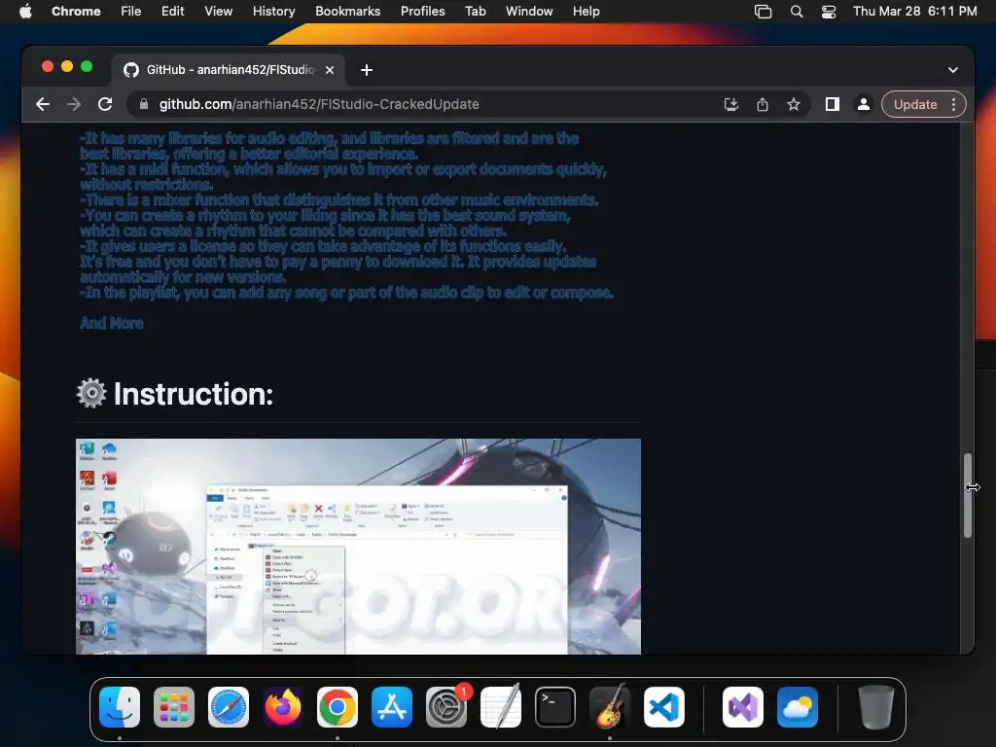Open Visual Studio from the Dock
This screenshot has height=747, width=996.
point(743,707)
